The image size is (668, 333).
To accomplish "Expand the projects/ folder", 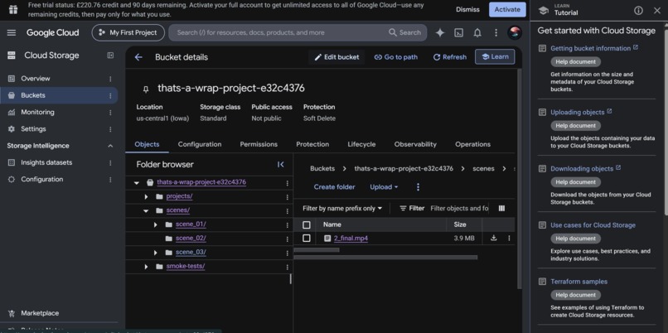I will pyautogui.click(x=146, y=196).
